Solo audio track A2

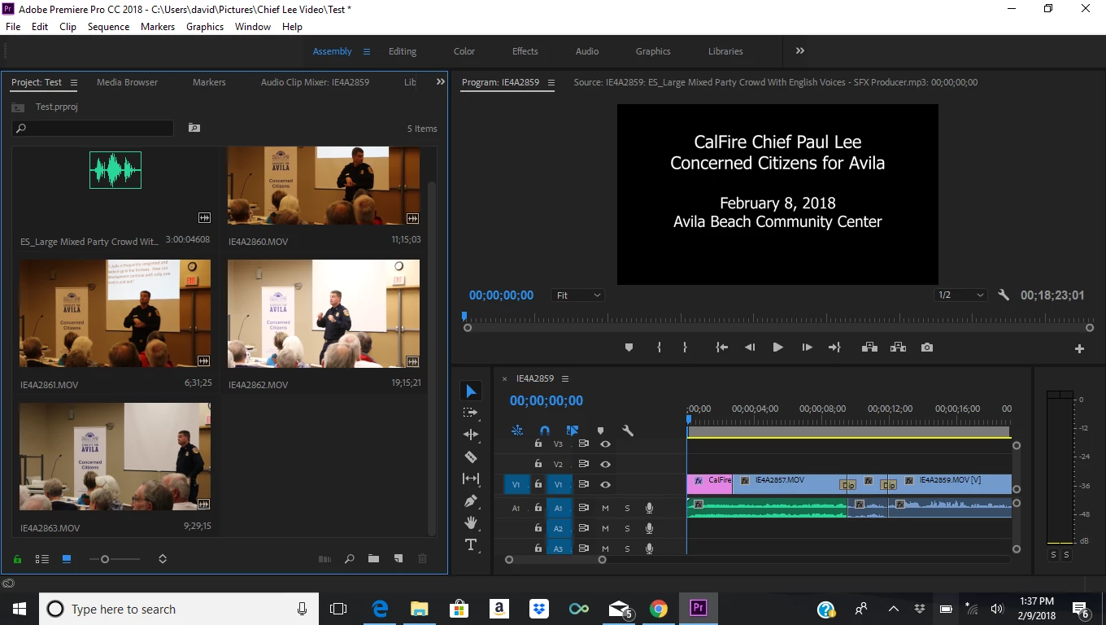(627, 529)
